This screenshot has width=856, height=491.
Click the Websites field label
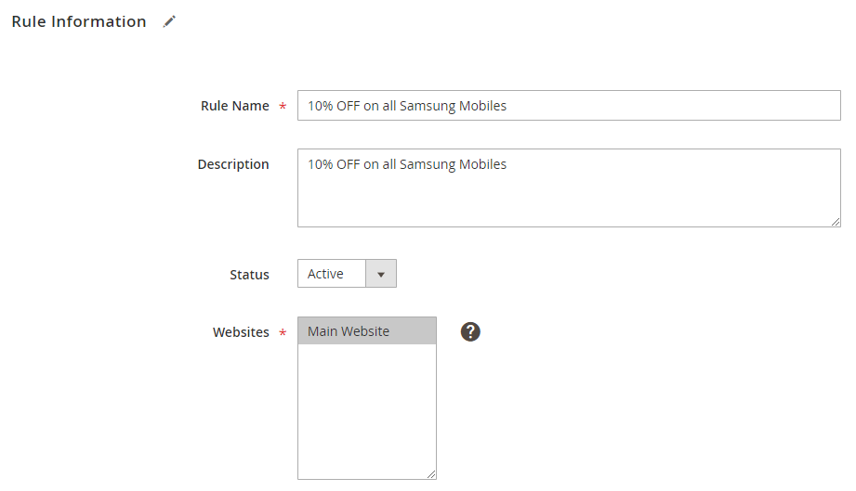tap(241, 332)
